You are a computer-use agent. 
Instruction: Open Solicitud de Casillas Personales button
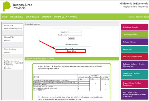tap(134, 75)
